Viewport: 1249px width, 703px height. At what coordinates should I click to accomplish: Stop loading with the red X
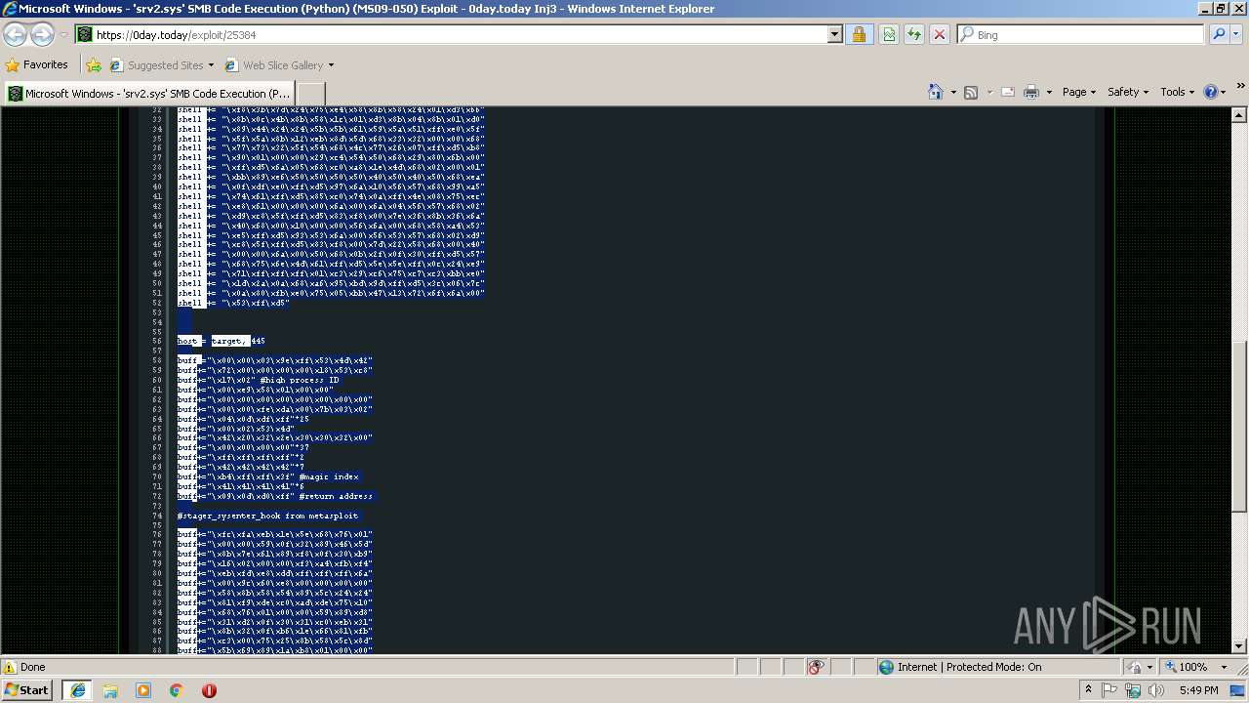(940, 34)
